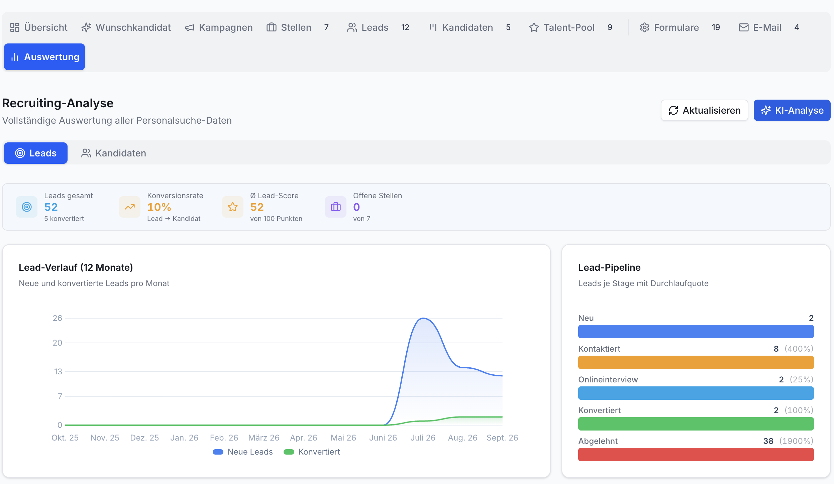Click the Formulare gear icon

coord(644,27)
